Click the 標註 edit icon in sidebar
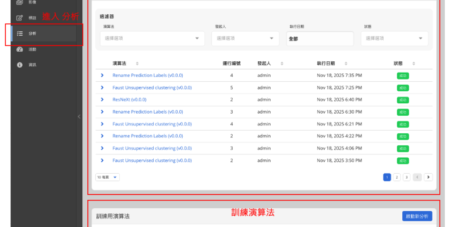454x227 pixels. pyautogui.click(x=20, y=18)
